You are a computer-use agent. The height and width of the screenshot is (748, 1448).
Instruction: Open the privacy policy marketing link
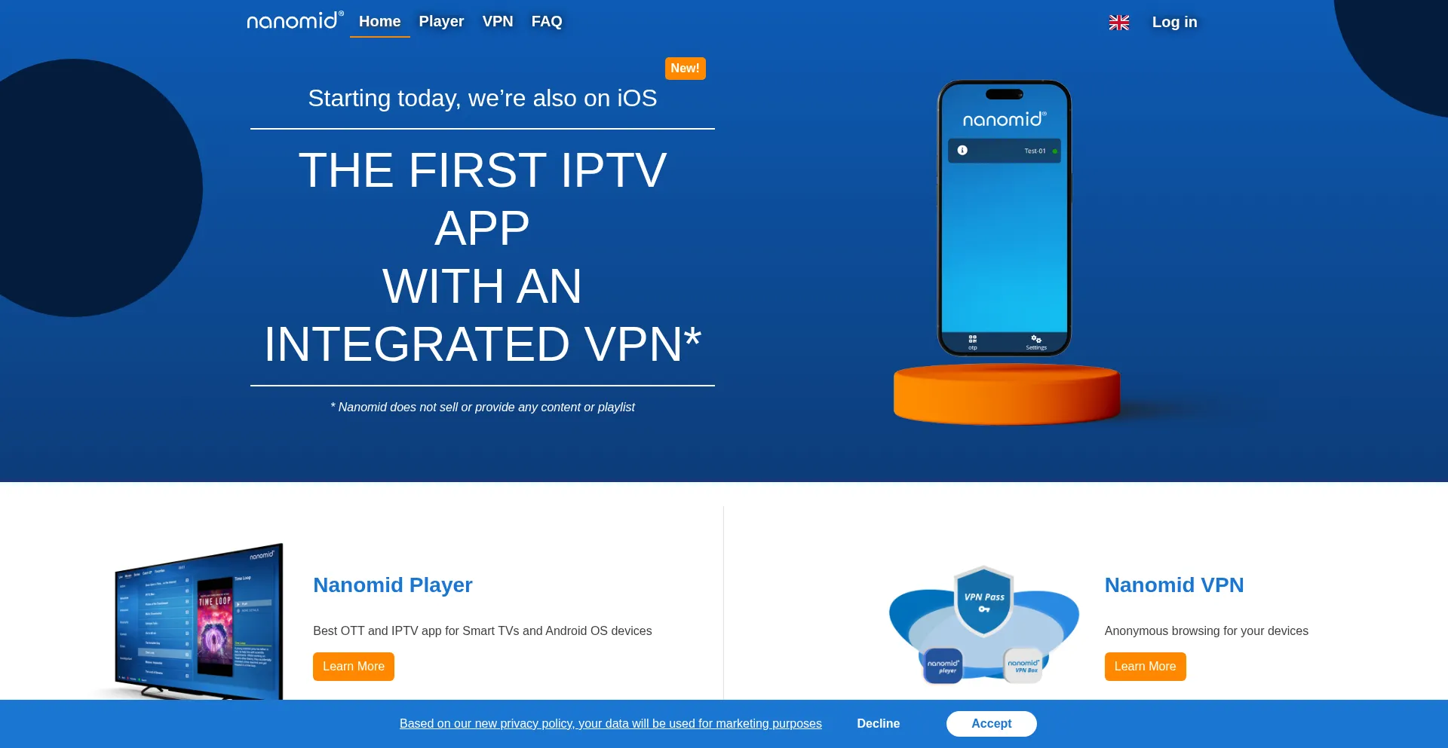(x=611, y=724)
